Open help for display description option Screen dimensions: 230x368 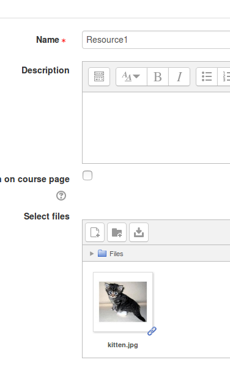[x=61, y=196]
